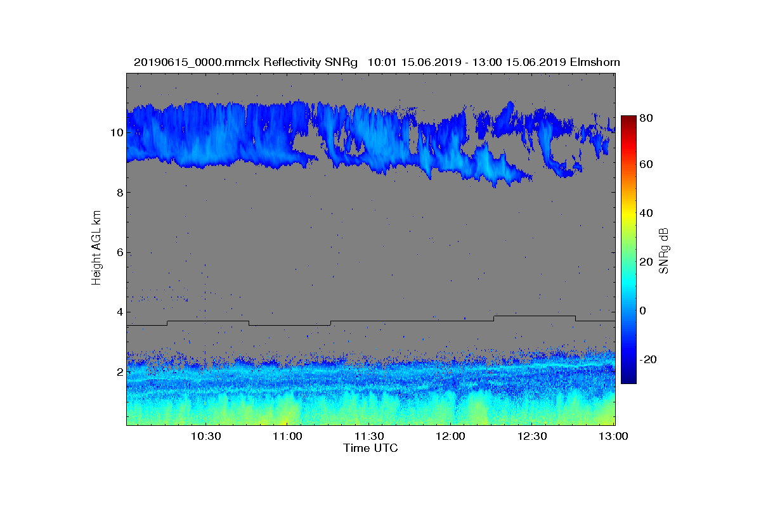Click the colorbar value 40
This screenshot has width=761, height=507.
click(x=647, y=213)
